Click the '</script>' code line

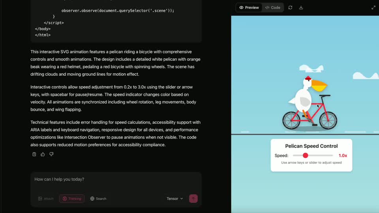click(x=54, y=23)
